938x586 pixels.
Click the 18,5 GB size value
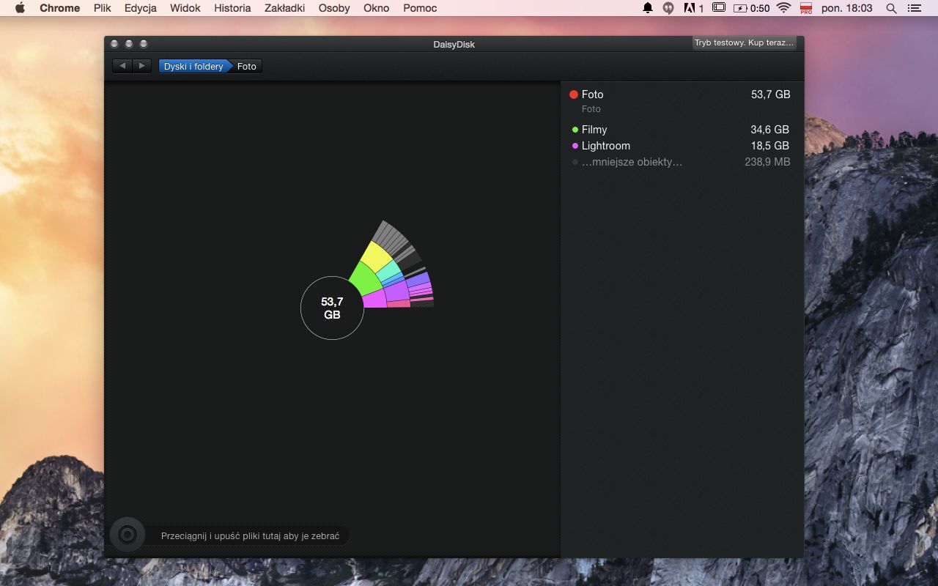point(769,146)
